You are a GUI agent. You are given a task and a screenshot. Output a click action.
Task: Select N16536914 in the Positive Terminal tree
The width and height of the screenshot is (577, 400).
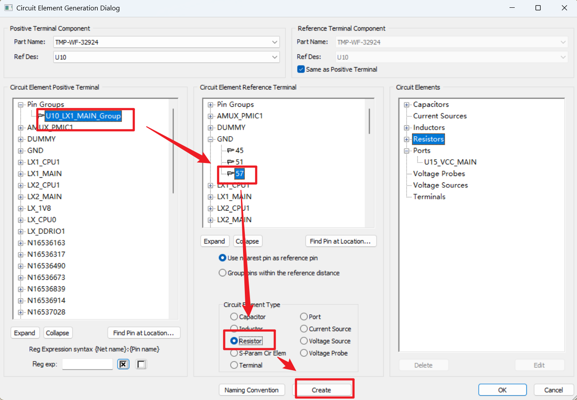pos(46,301)
